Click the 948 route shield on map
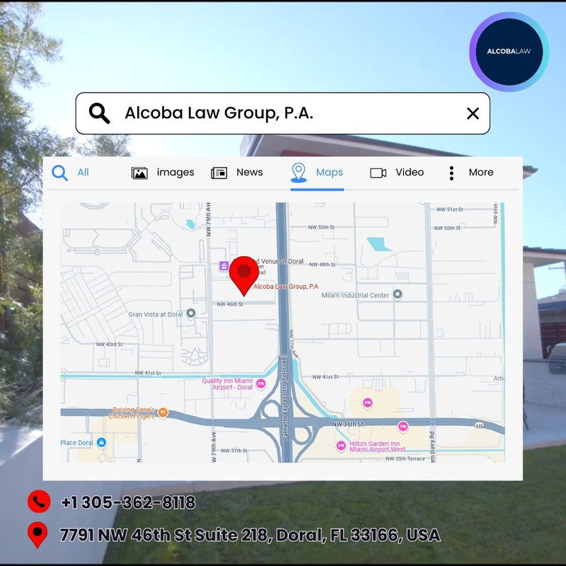The image size is (566, 566). (x=479, y=426)
